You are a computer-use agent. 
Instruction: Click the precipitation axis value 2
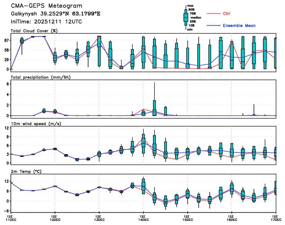tap(8, 105)
